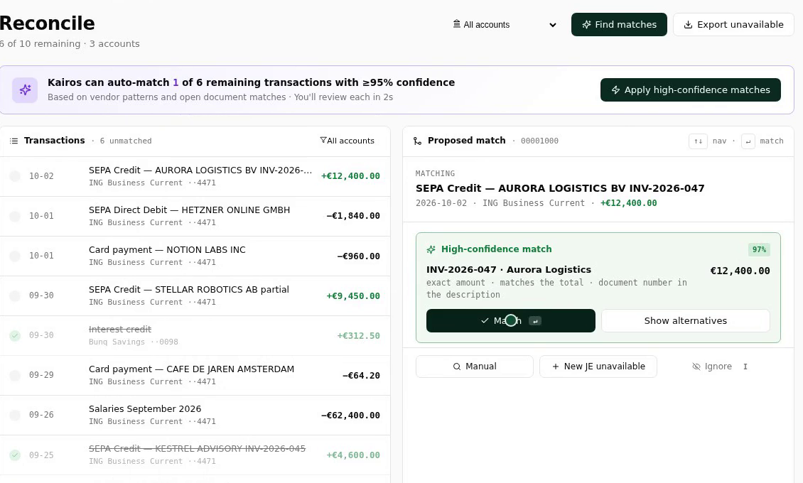Click the up-down nav arrows key icon
Viewport: 803px width, 483px height.
(x=698, y=141)
